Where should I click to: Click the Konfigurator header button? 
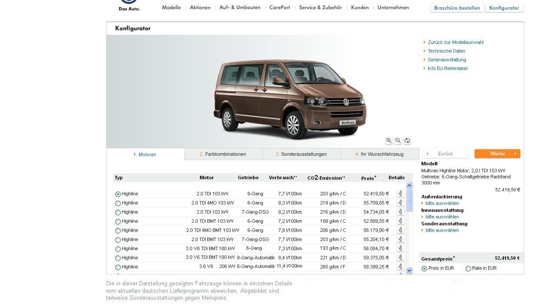pyautogui.click(x=504, y=8)
